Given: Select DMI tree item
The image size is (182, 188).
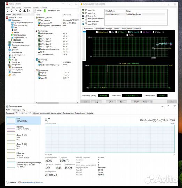Looking at the screenshot, I should (14, 28).
